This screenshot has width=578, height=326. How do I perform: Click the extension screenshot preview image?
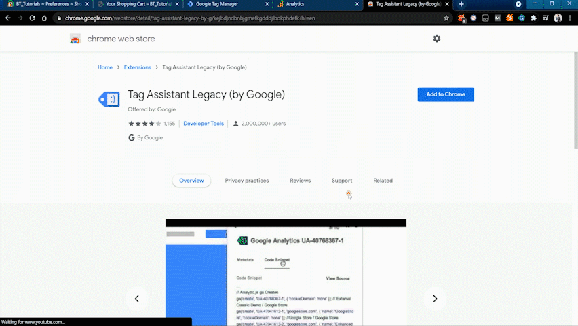point(286,272)
